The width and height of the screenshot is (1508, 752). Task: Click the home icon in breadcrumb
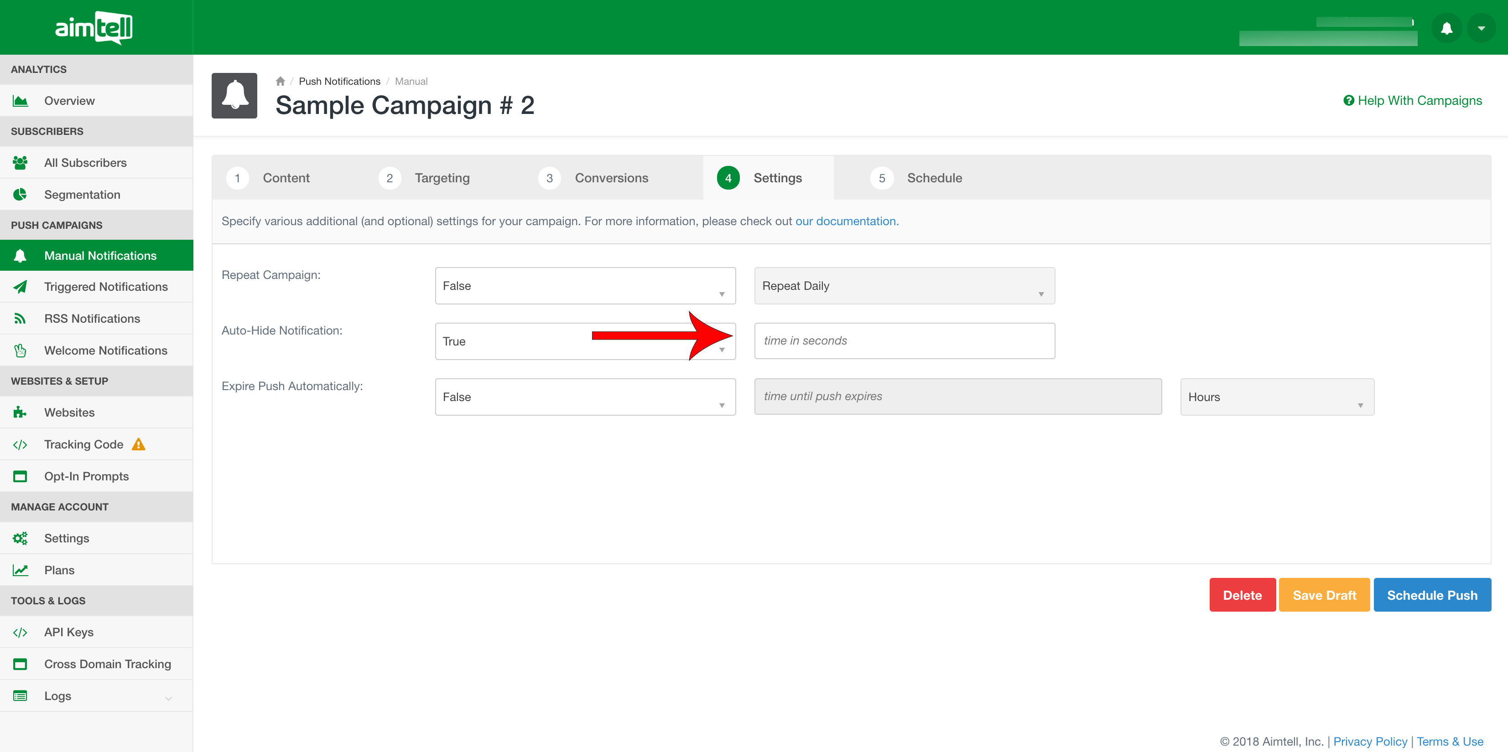click(281, 81)
